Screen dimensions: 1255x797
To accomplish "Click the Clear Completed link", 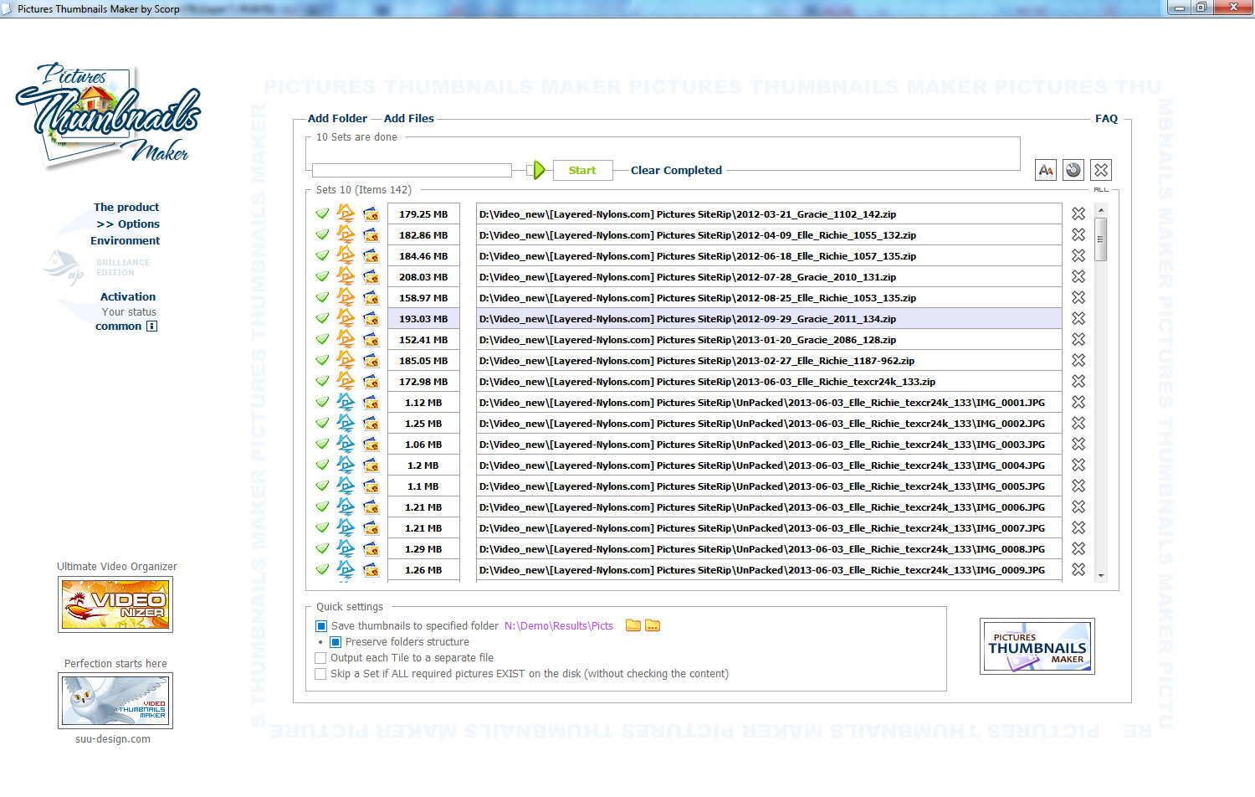I will click(x=676, y=170).
